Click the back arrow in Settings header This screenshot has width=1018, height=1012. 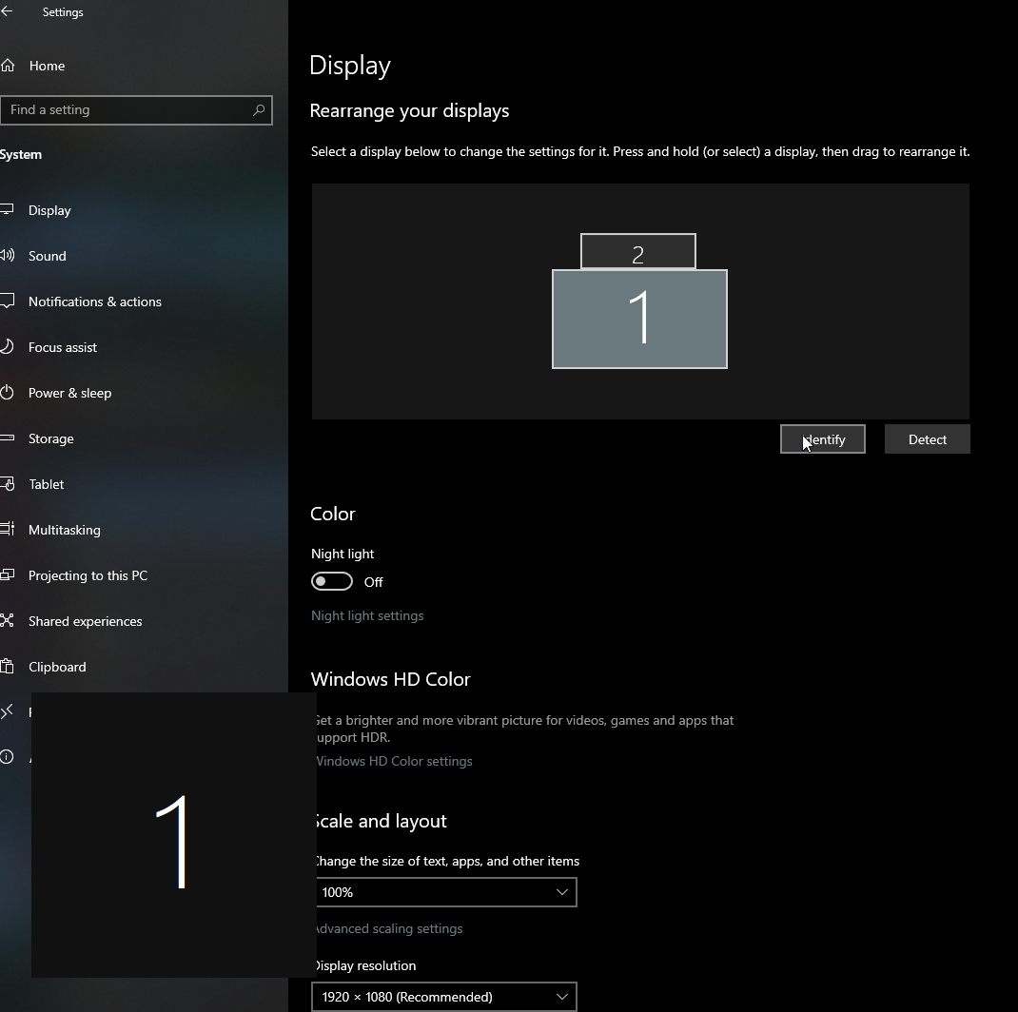pyautogui.click(x=7, y=11)
